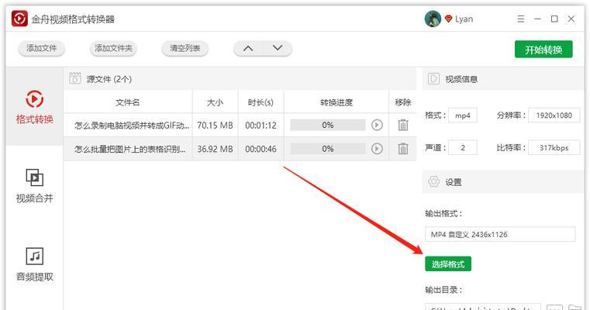Viewport: 590px width, 310px height.
Task: Click the play icon for the second video
Action: (x=377, y=148)
